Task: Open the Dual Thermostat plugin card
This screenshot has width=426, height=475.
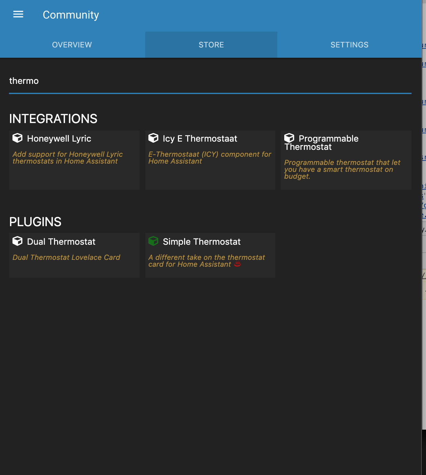Action: point(74,255)
